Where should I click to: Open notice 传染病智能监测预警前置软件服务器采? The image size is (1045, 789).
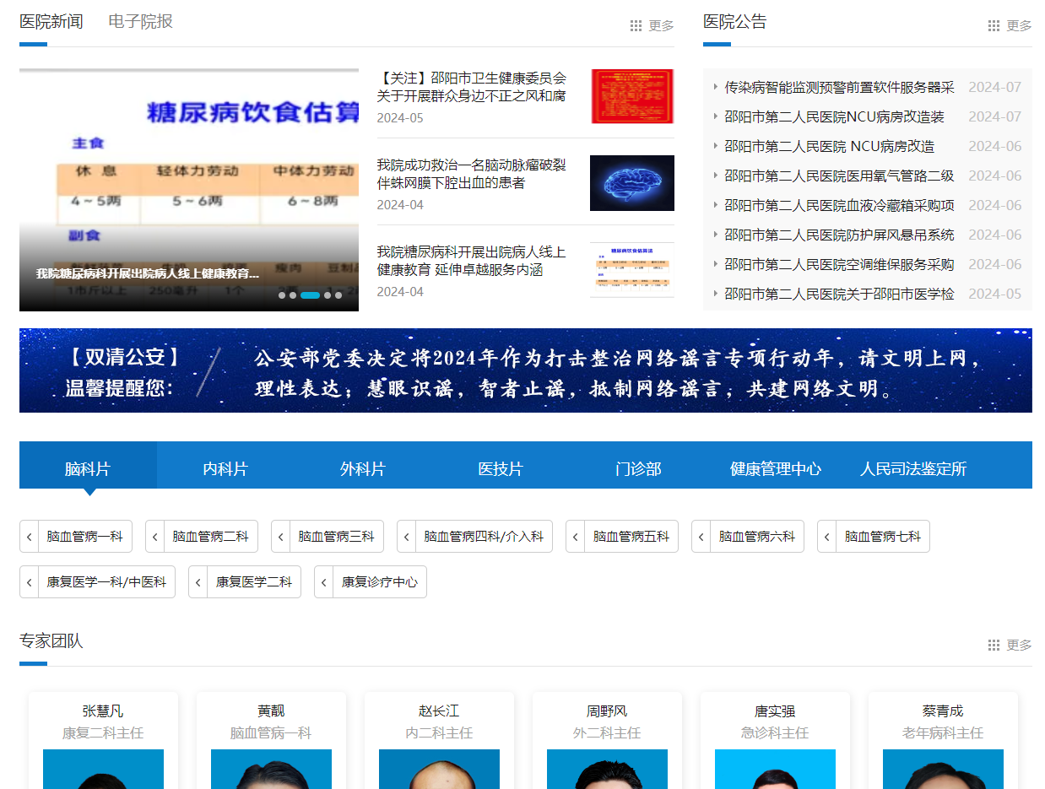(839, 87)
